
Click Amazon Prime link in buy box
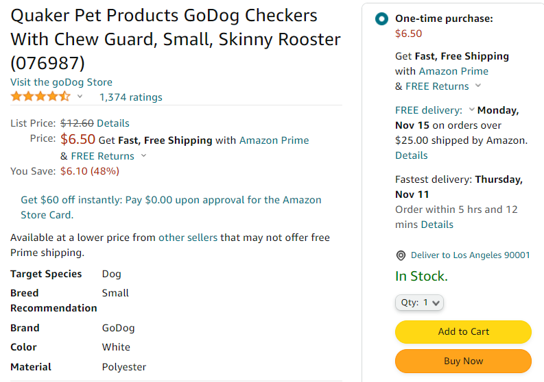[453, 71]
